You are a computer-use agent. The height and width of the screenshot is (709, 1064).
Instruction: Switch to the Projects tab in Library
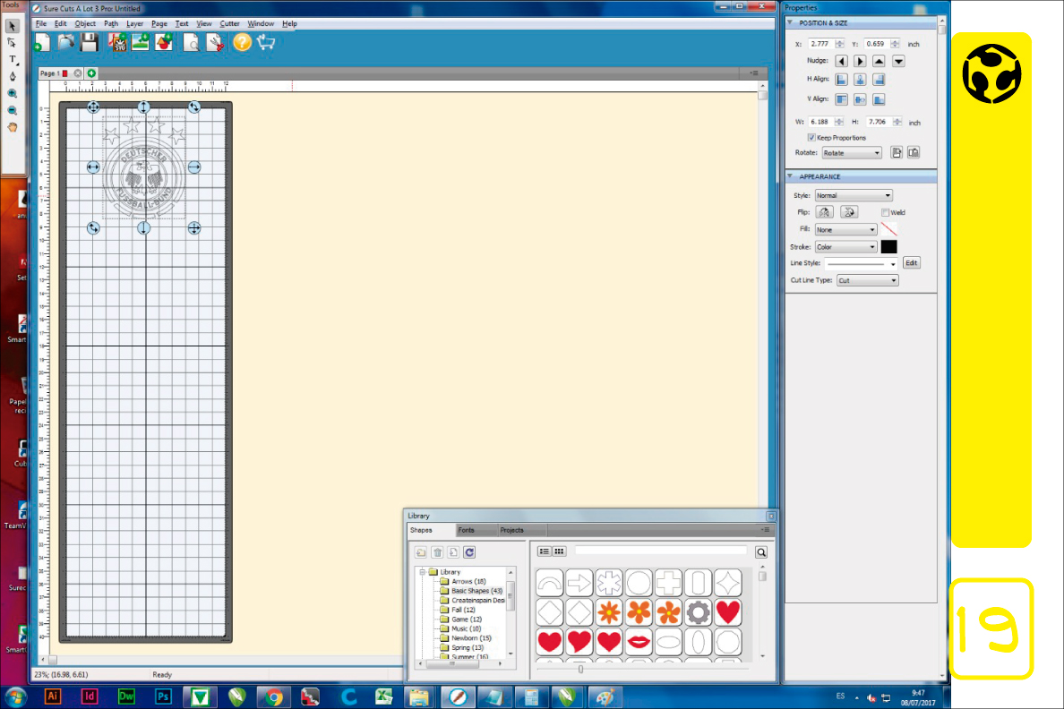pos(511,531)
